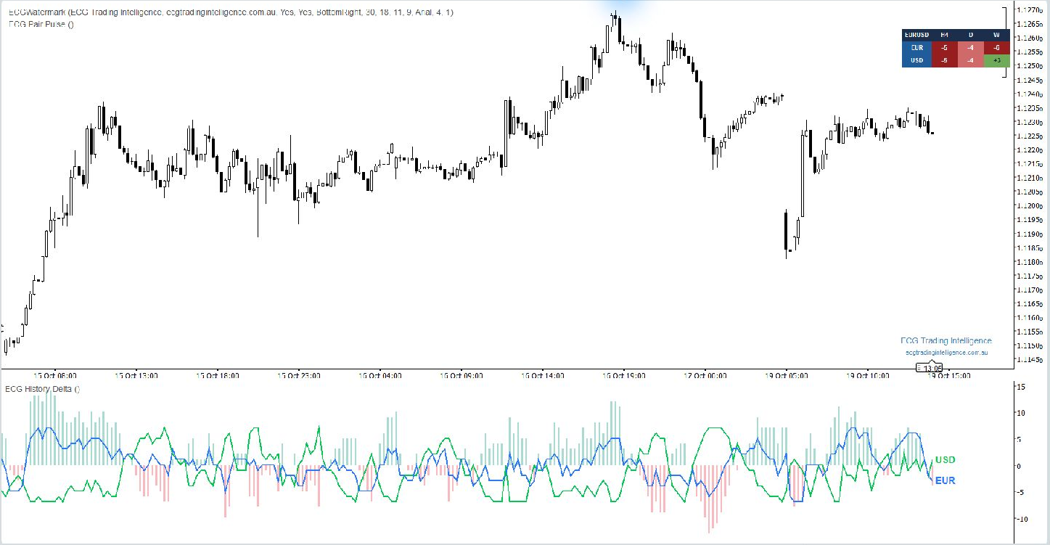Click the 15 Oct 23:00 time label

click(300, 376)
